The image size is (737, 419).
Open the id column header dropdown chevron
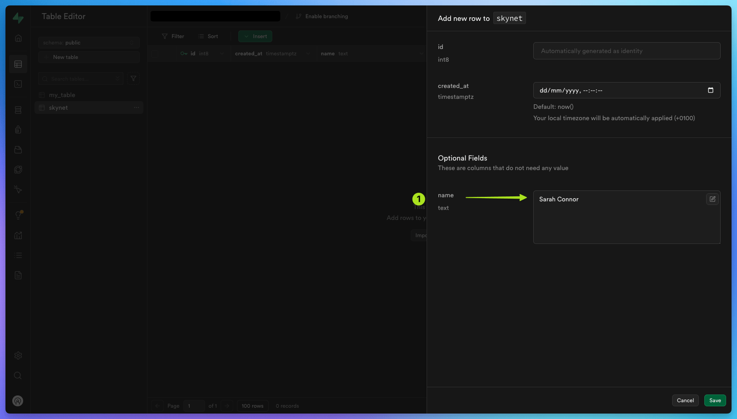click(222, 54)
